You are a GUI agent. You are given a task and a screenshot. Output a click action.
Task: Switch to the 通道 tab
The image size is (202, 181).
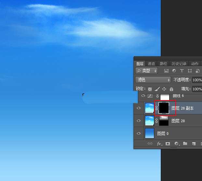[x=151, y=64]
